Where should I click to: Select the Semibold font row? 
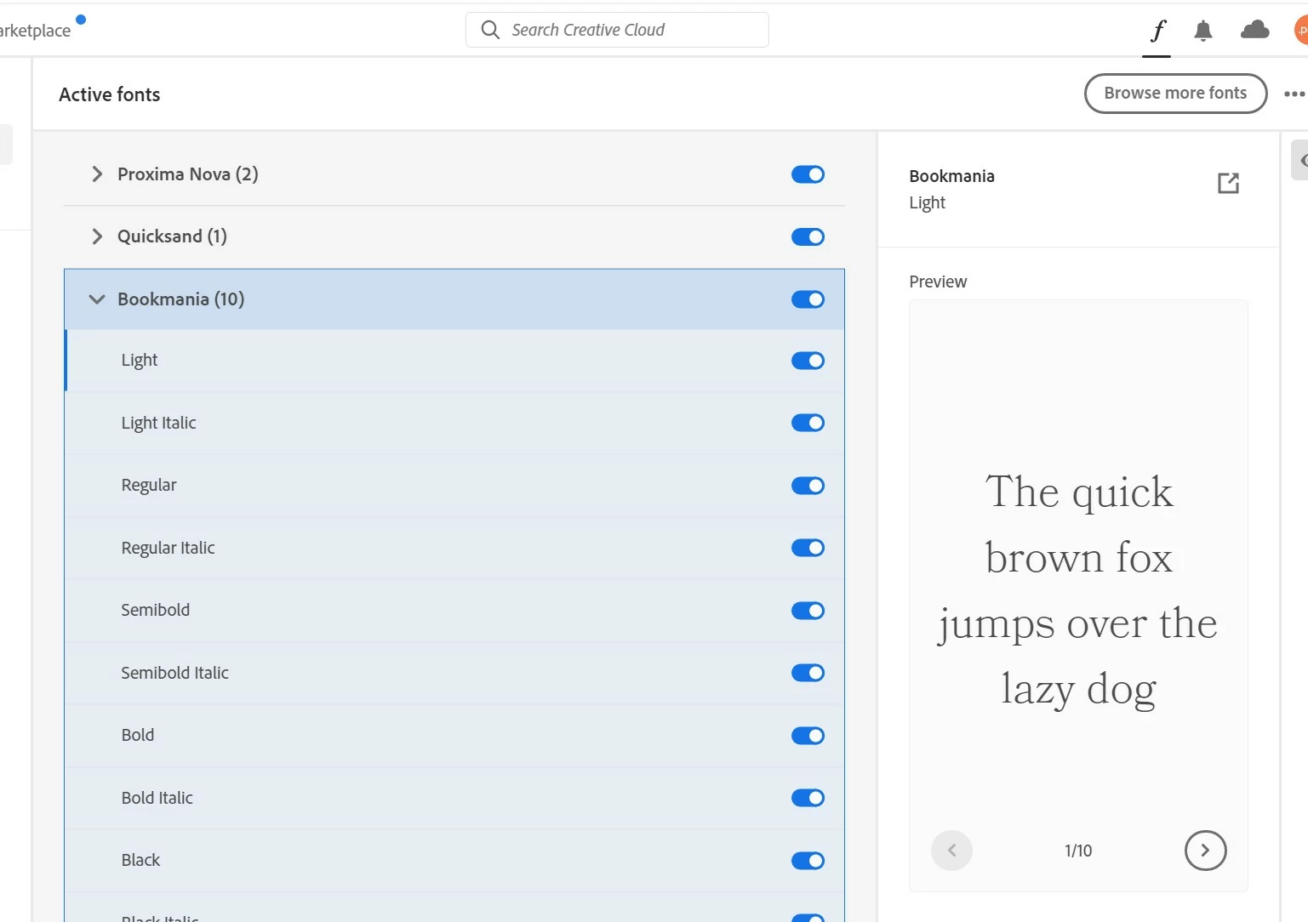pyautogui.click(x=454, y=611)
